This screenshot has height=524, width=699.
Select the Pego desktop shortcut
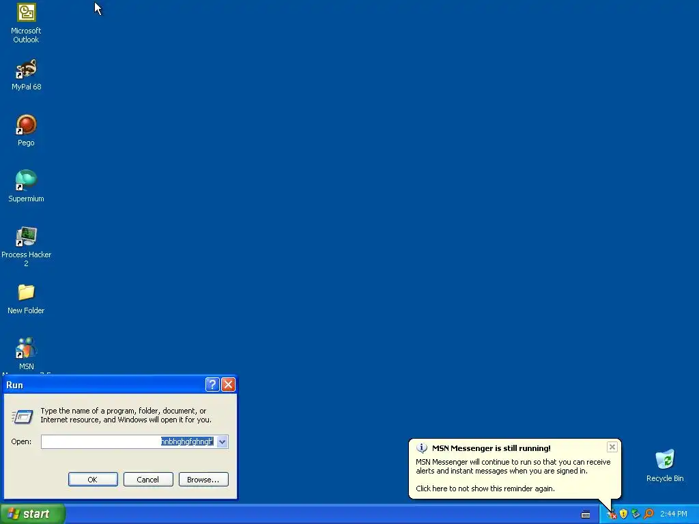[x=27, y=130]
